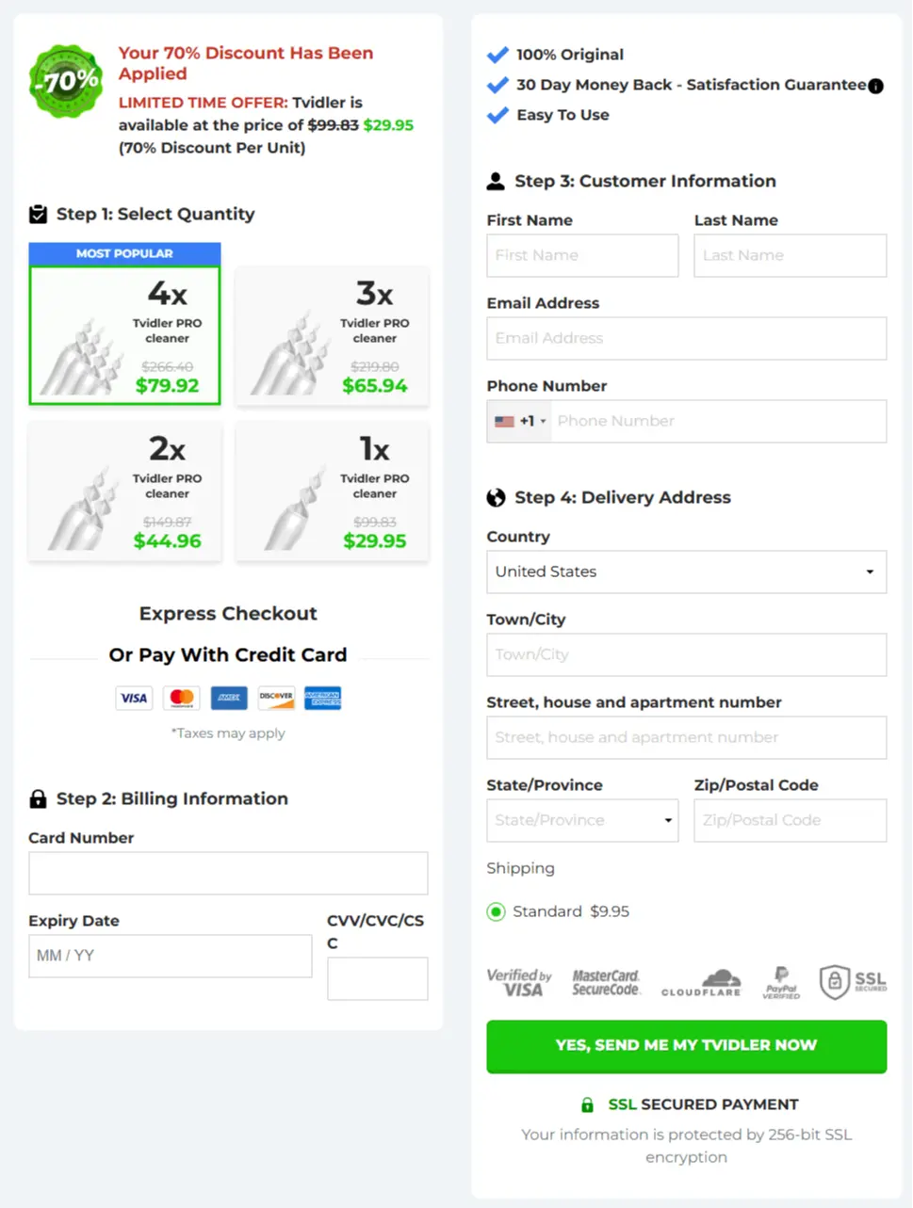Click the Expiry Date MM / YY field
This screenshot has width=913, height=1208.
[x=170, y=956]
